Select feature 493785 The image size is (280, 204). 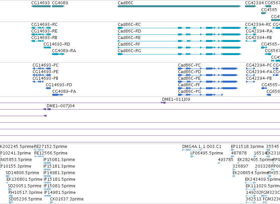[225, 160]
